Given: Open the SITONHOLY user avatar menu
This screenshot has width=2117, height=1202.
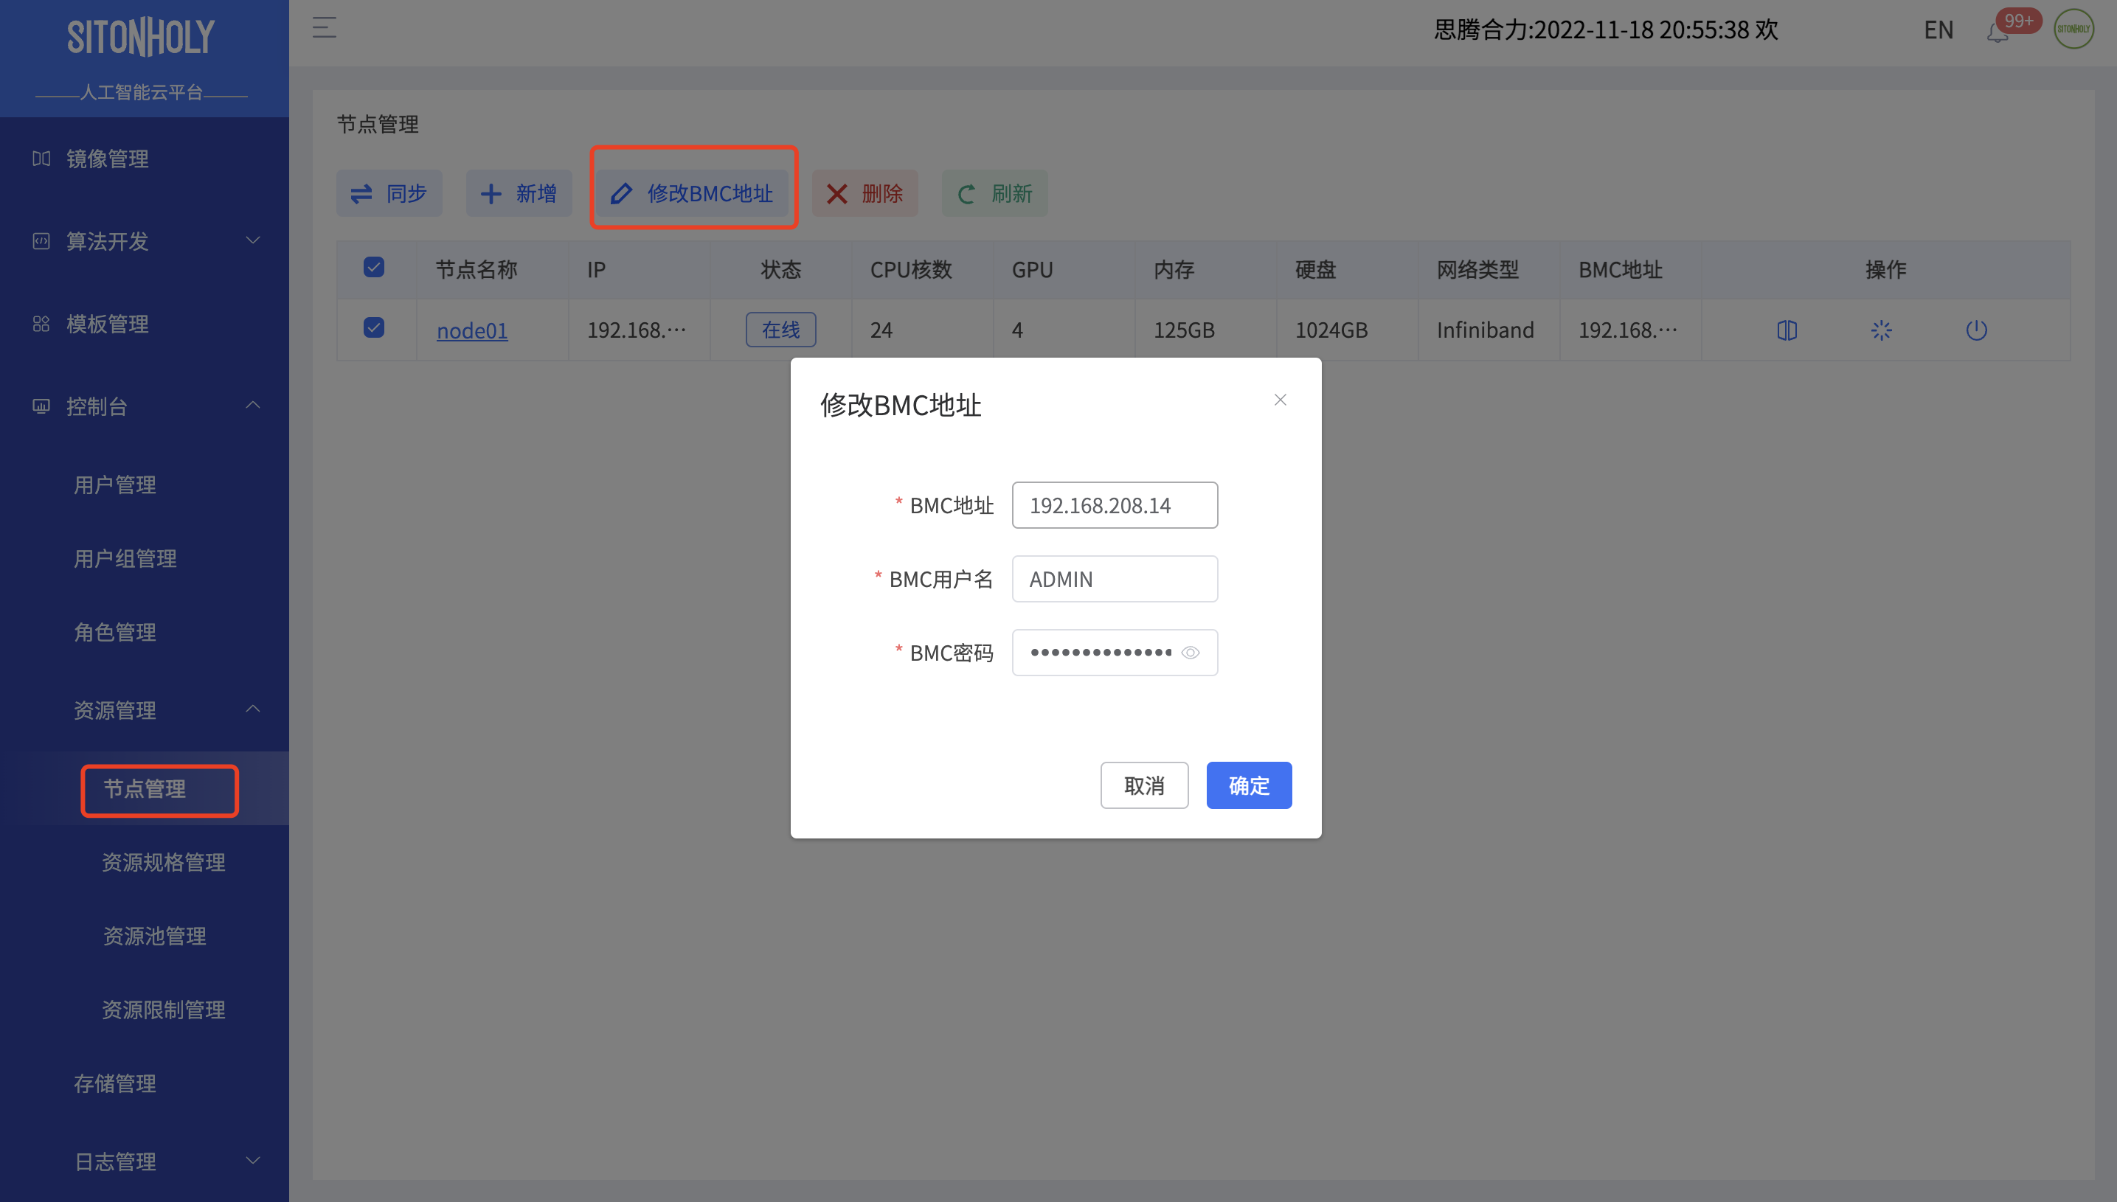Looking at the screenshot, I should click(x=2073, y=29).
